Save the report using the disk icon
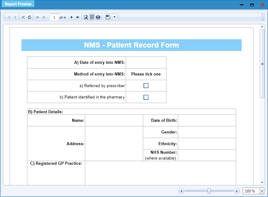This screenshot has width=268, height=197. click(x=108, y=17)
